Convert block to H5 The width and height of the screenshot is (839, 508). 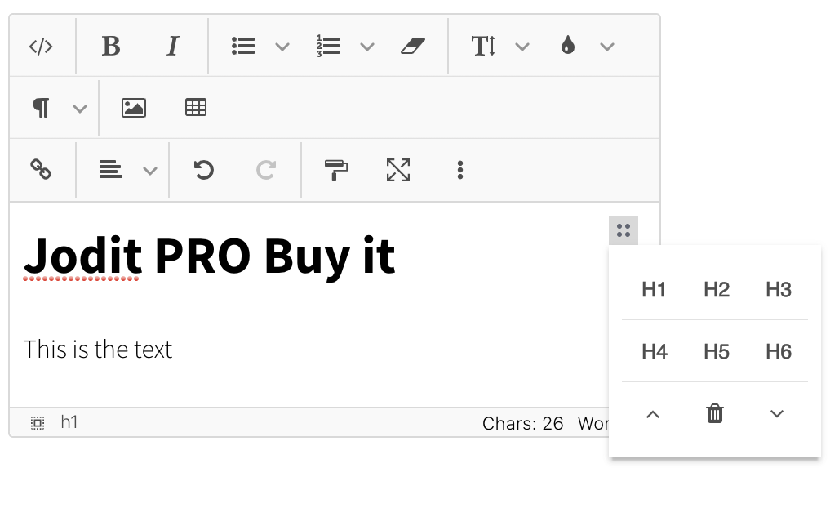click(x=716, y=352)
